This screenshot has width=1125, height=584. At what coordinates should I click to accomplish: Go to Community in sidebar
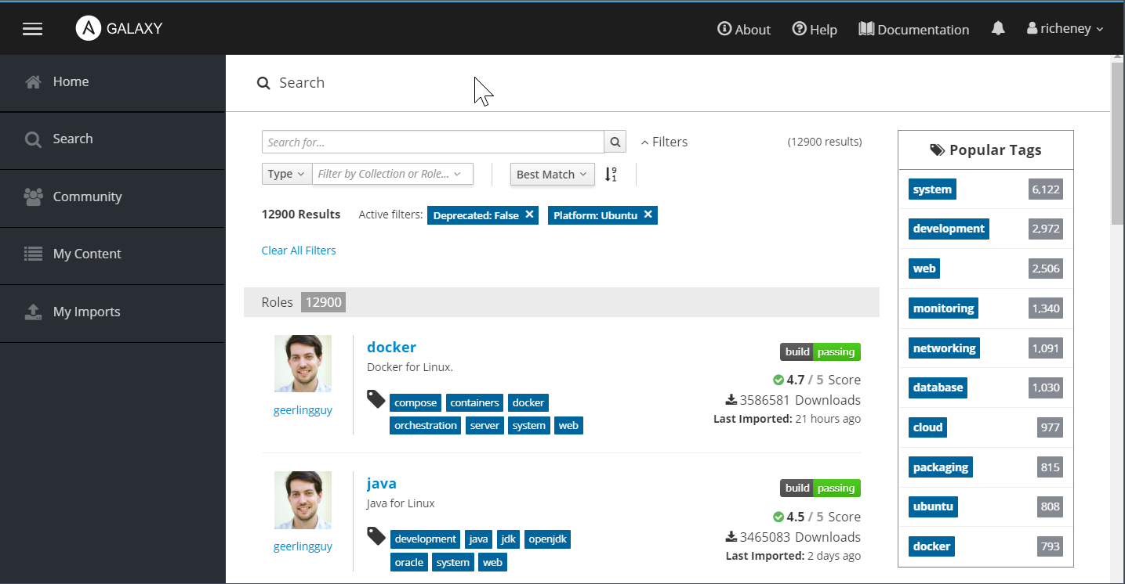coord(87,197)
